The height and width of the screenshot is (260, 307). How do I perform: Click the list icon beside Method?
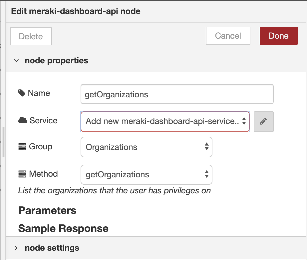[22, 174]
